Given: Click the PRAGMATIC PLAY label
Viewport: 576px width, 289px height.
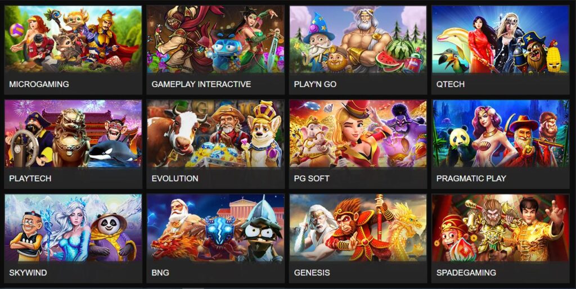Looking at the screenshot, I should click(471, 178).
